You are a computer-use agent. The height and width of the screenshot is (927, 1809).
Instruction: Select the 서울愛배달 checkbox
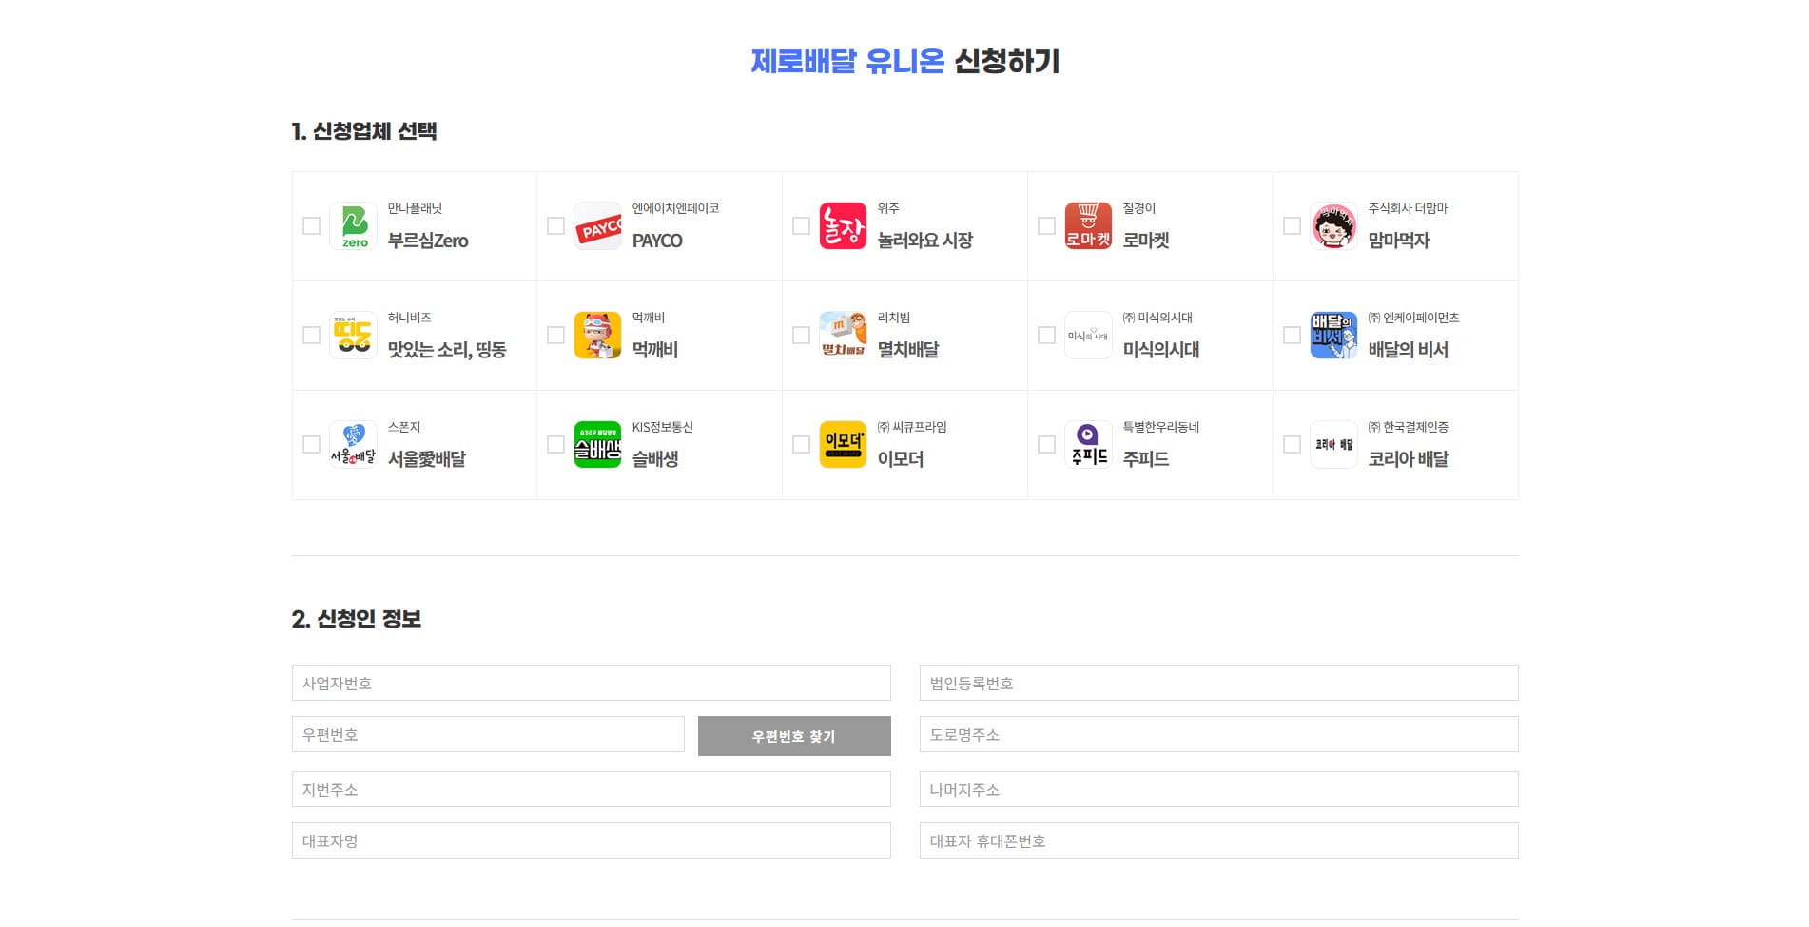[311, 445]
